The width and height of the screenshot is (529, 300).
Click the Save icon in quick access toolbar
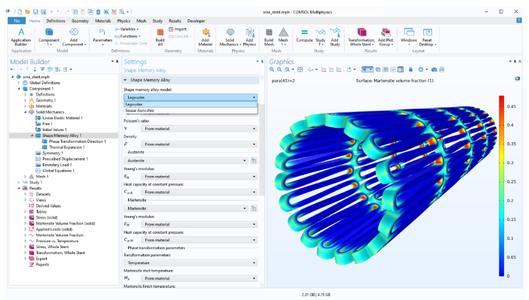[35, 12]
